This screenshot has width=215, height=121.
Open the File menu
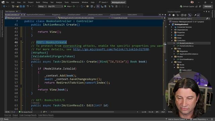7,2
